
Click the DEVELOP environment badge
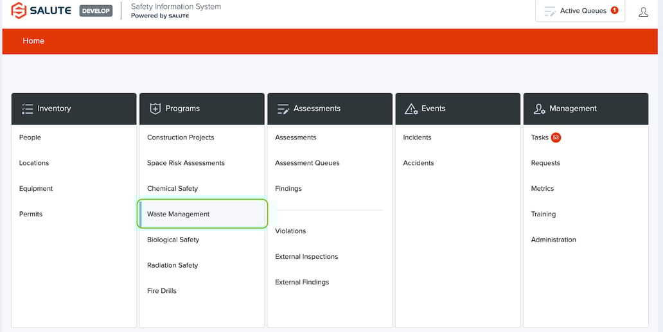[96, 11]
